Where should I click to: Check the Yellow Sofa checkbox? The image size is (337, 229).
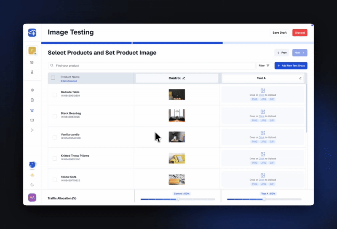pos(55,180)
